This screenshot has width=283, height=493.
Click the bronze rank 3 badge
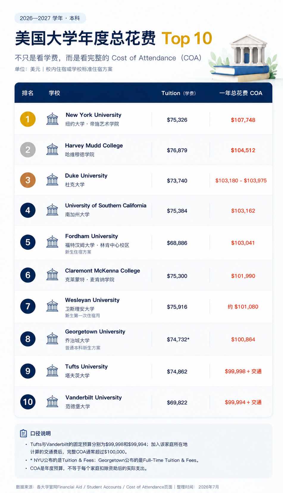[28, 180]
